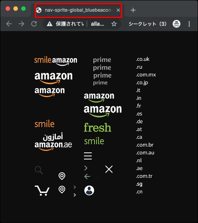The height and width of the screenshot is (223, 198).
Task: Click the amazon.ae Arabic logo
Action: [x=53, y=142]
